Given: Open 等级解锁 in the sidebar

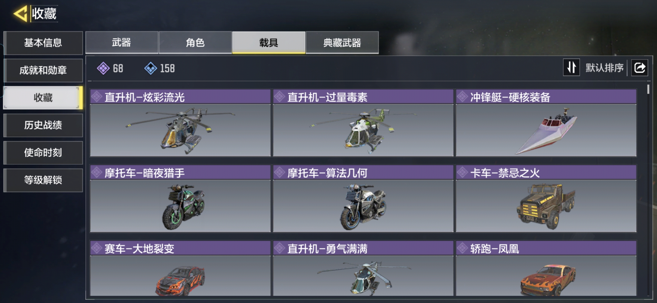Looking at the screenshot, I should pyautogui.click(x=43, y=180).
